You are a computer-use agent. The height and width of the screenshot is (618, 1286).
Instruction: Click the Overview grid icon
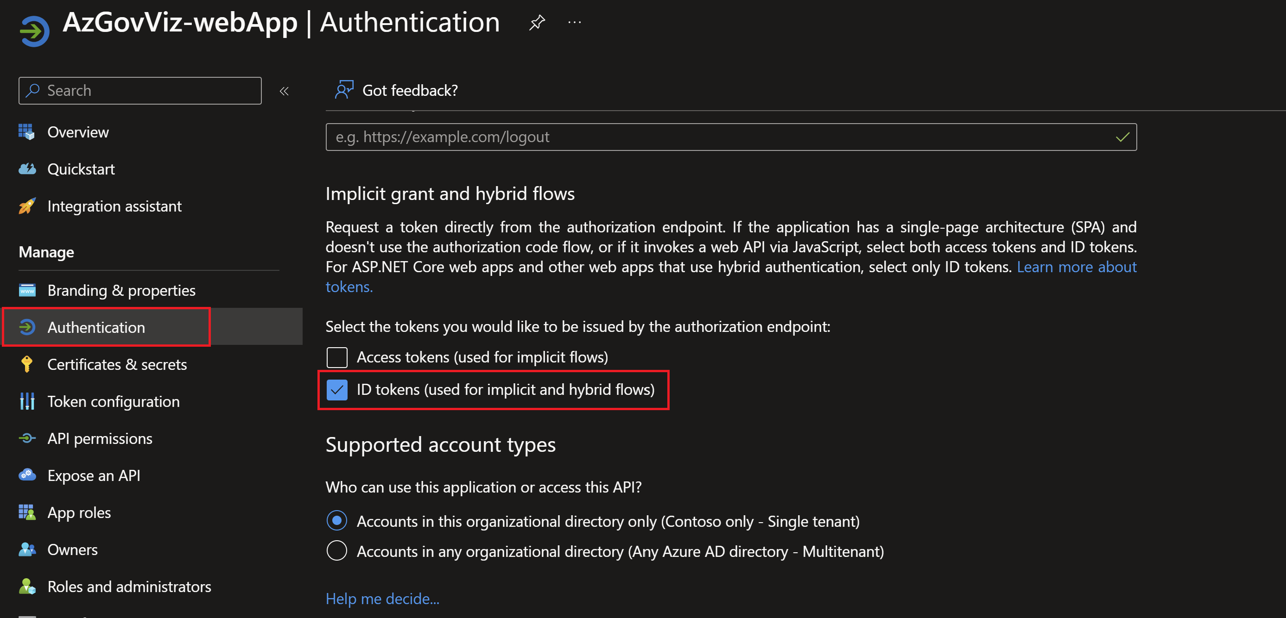point(26,132)
